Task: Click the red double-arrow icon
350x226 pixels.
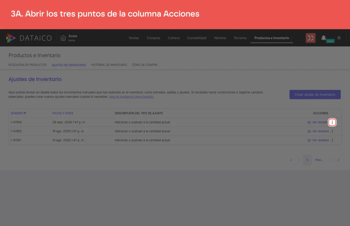Action: pyautogui.click(x=311, y=38)
